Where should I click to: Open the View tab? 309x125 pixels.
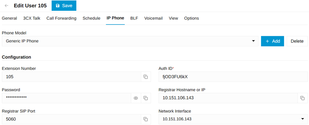pos(173,18)
